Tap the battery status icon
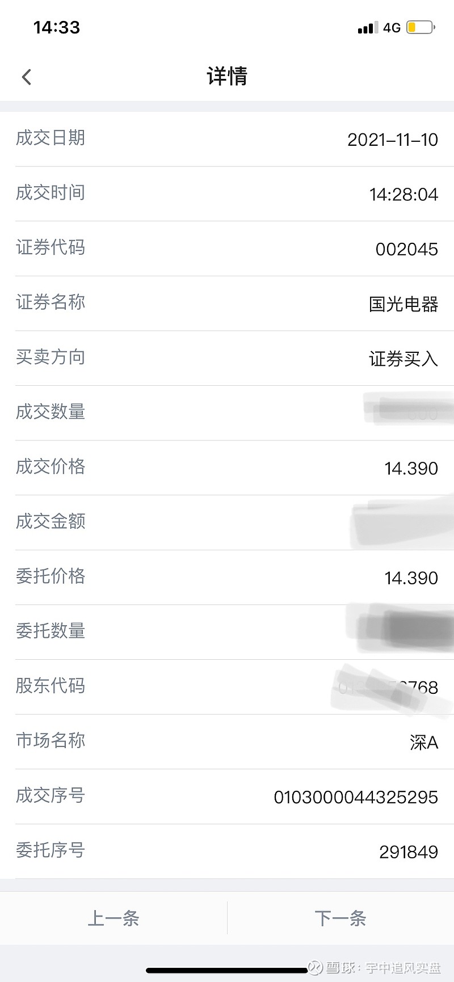 421,27
